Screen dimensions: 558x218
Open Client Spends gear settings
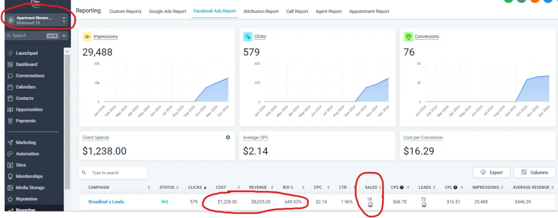(x=228, y=137)
